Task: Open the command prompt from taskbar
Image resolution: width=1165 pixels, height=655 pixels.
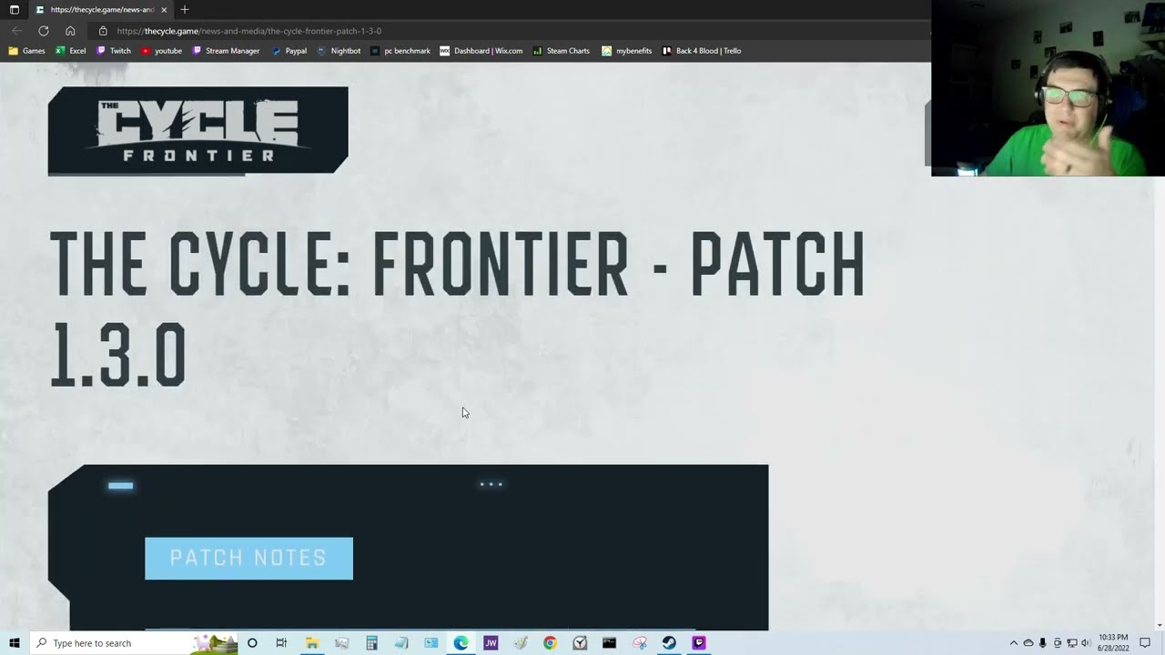Action: 609,643
